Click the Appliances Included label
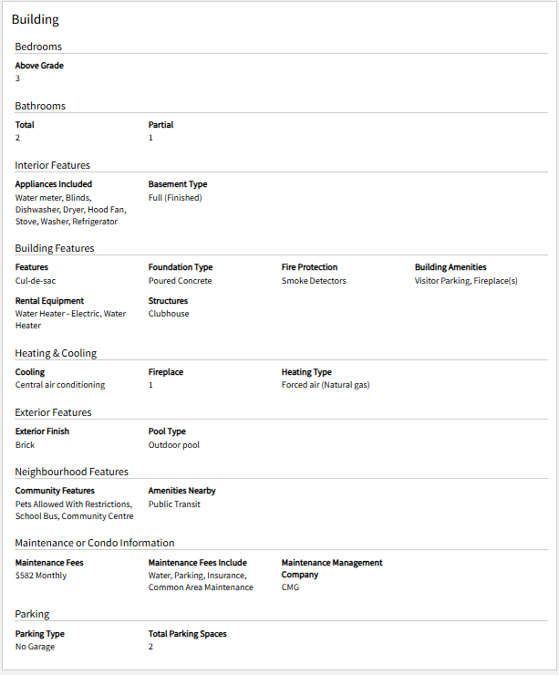The width and height of the screenshot is (559, 675). point(54,184)
